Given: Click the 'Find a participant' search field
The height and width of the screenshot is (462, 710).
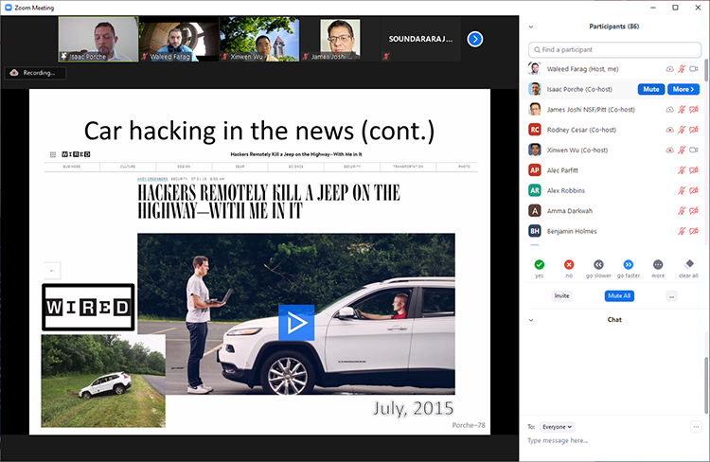Looking at the screenshot, I should pos(614,50).
